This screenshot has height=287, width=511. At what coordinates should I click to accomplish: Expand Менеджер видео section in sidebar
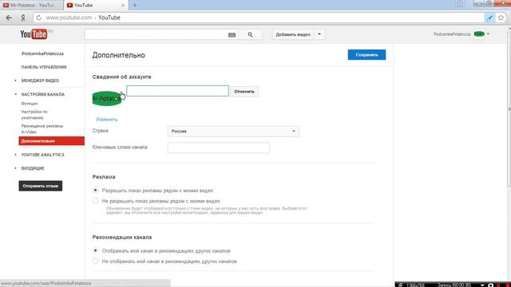point(16,81)
